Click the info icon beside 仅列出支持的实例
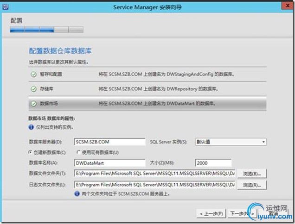 click(x=31, y=127)
